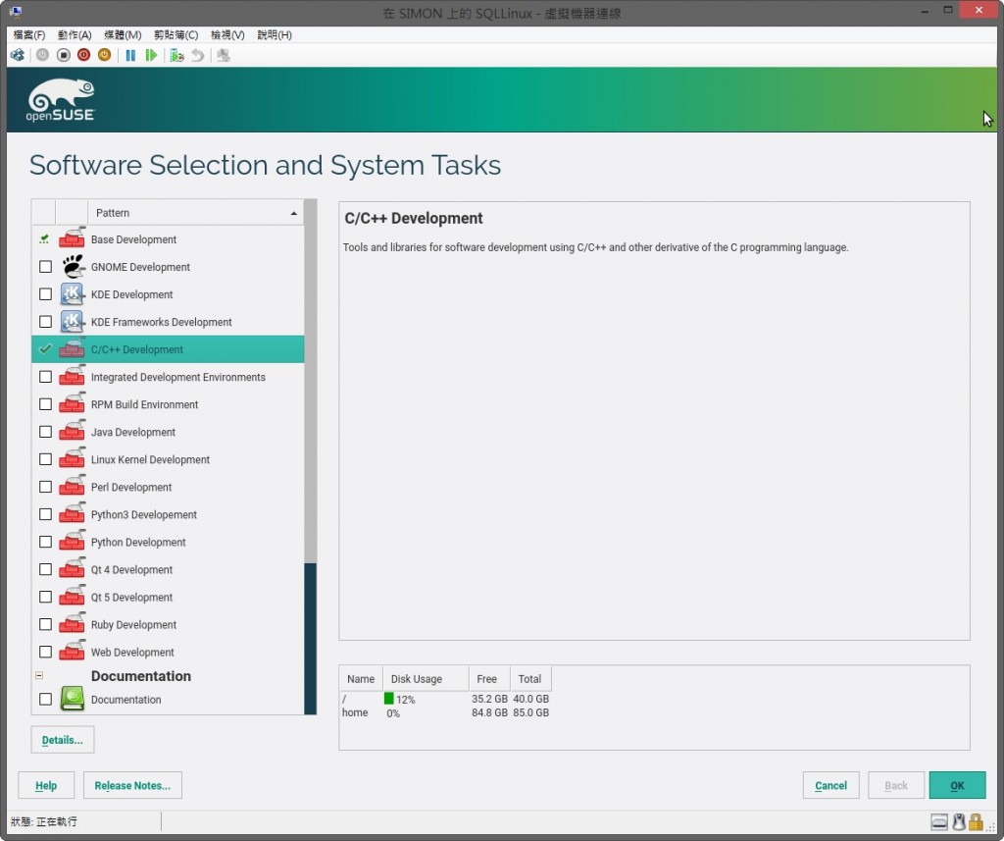Click the GNOME foot logo icon
Screen dimensions: 1004x841
(x=73, y=266)
